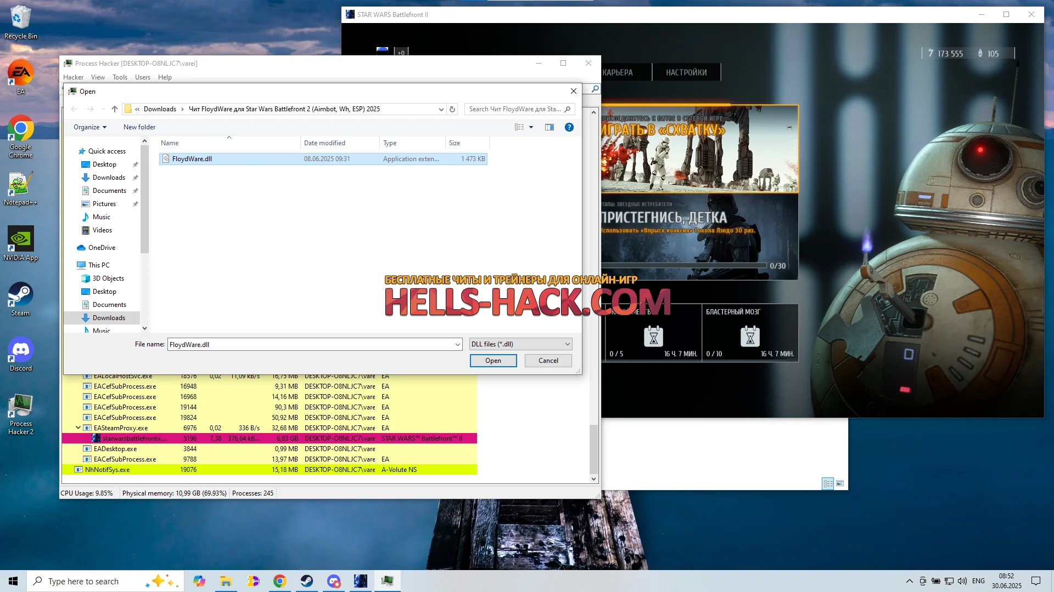Screen dimensions: 1054x592
Task: Select the FloydWare.dll file
Action: (x=323, y=159)
